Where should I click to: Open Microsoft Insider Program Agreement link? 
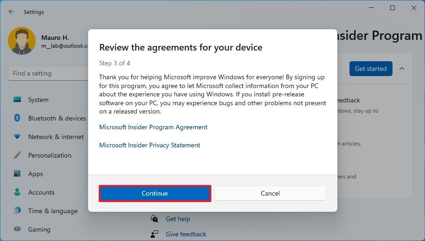[153, 127]
